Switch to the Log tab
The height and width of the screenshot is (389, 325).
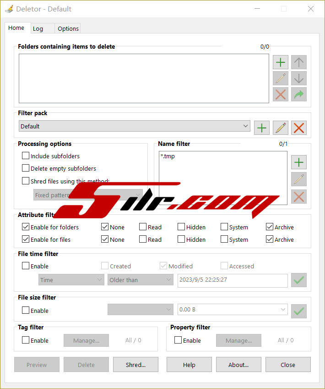(38, 28)
